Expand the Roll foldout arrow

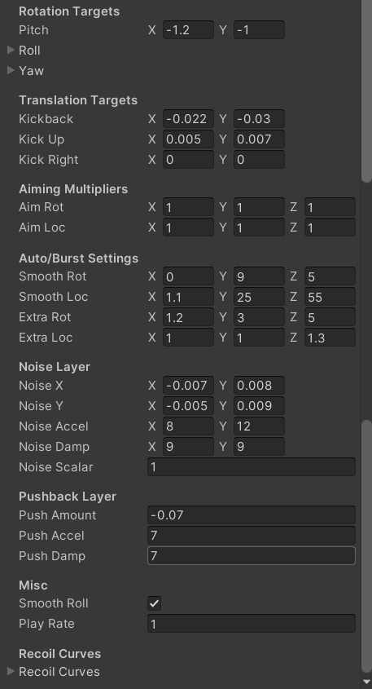click(x=11, y=50)
